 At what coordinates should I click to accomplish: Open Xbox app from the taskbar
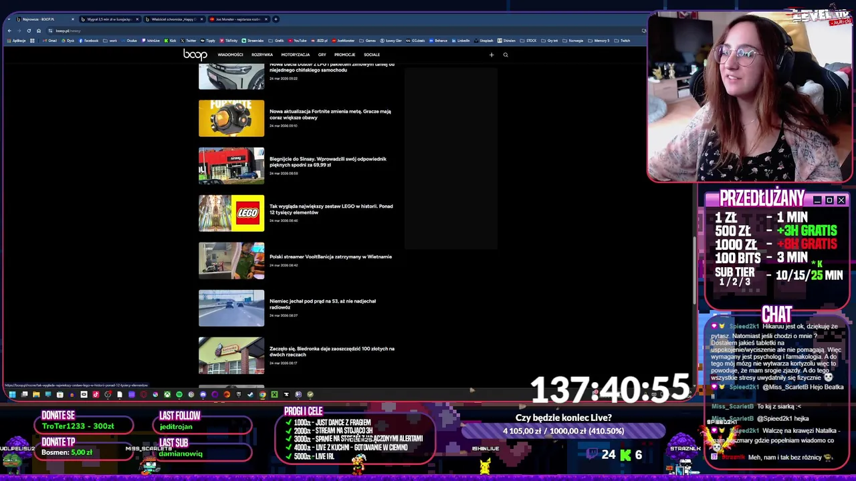167,394
